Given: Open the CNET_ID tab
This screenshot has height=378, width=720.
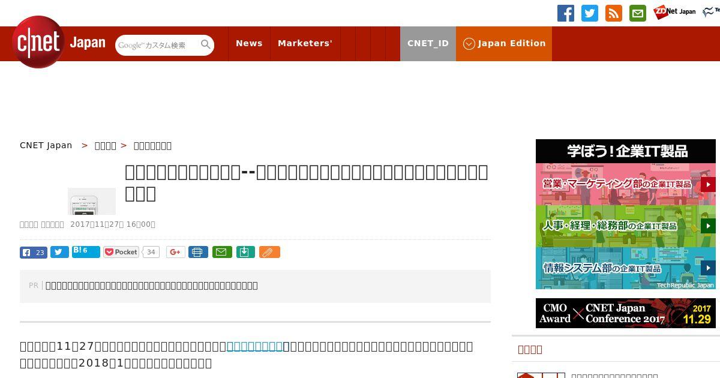Looking at the screenshot, I should click(x=428, y=43).
